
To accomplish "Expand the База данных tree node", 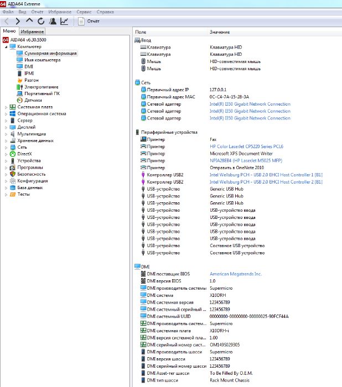I will [6, 188].
